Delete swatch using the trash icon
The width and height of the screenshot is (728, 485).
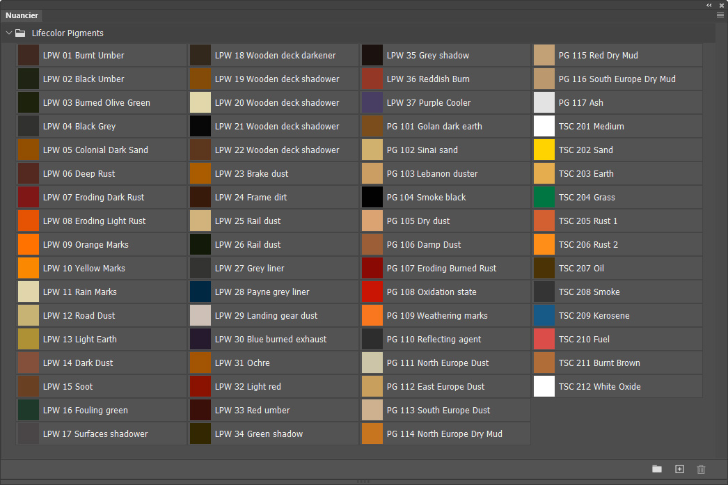[701, 469]
